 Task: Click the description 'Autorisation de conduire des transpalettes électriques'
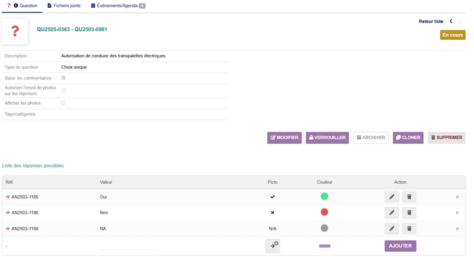click(x=113, y=56)
